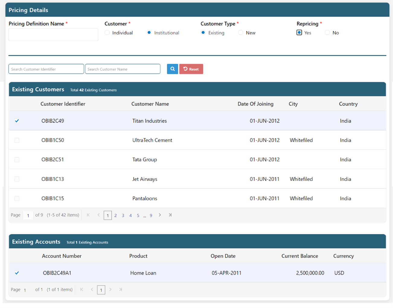
Task: Click the Pantaloons name cell
Action: (145, 198)
